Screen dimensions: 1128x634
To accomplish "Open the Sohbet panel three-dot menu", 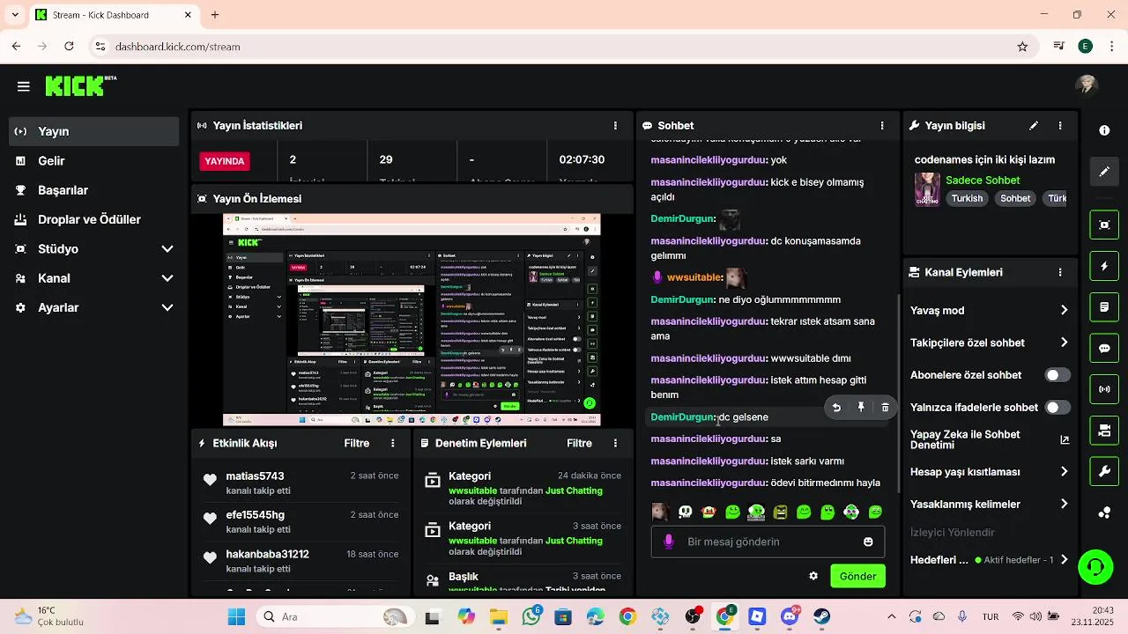I will tap(881, 126).
